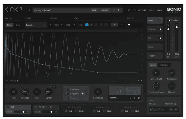Click the arrow icon above limiter output slider
The image size is (186, 119).
coord(176,25)
